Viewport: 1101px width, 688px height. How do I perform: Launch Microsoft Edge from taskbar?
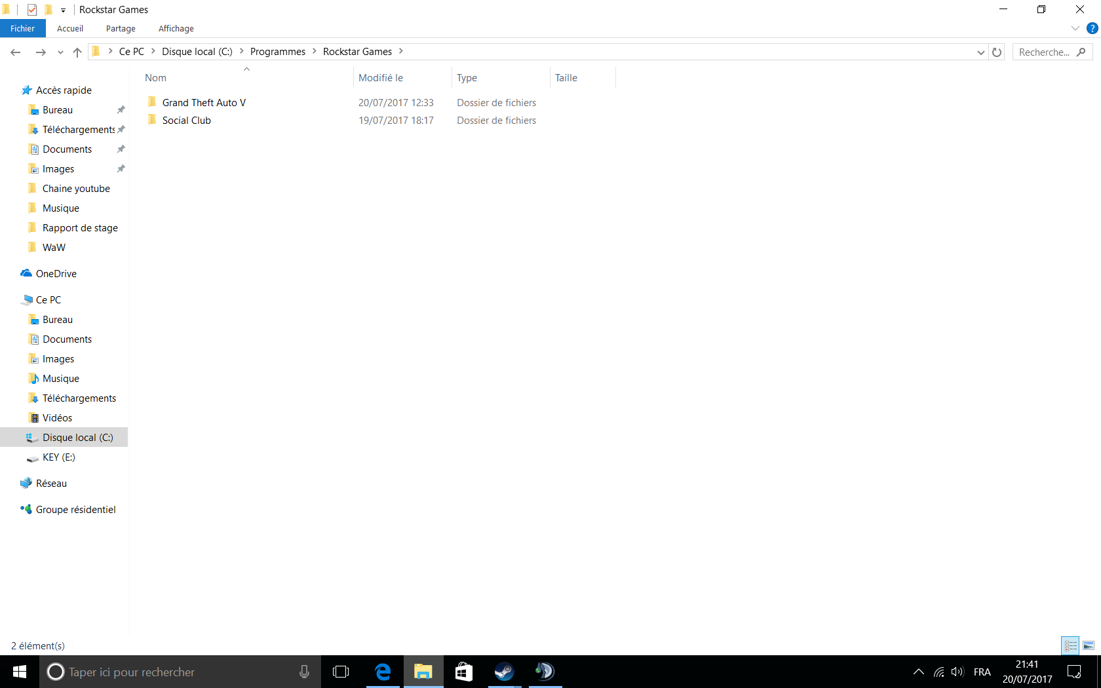point(383,672)
